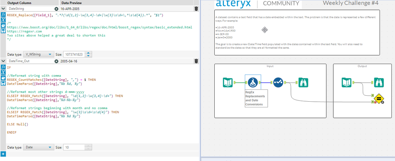The height and width of the screenshot is (161, 395).
Task: Open fx functions list for DateTime_Out expression
Action: (3, 67)
